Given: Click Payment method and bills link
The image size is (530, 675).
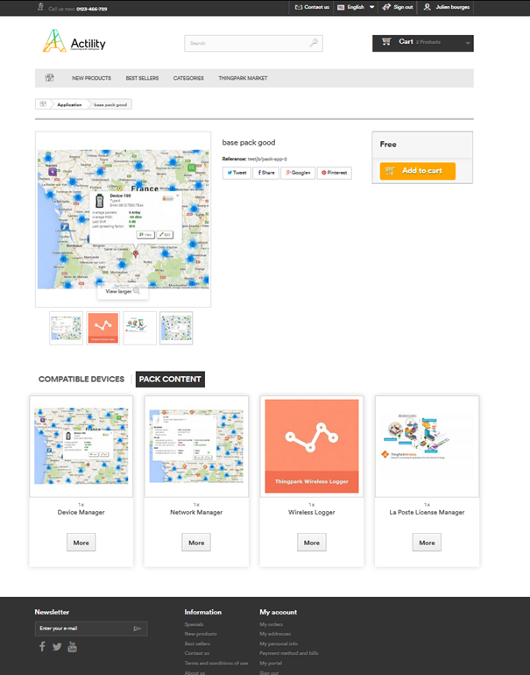Looking at the screenshot, I should (289, 653).
